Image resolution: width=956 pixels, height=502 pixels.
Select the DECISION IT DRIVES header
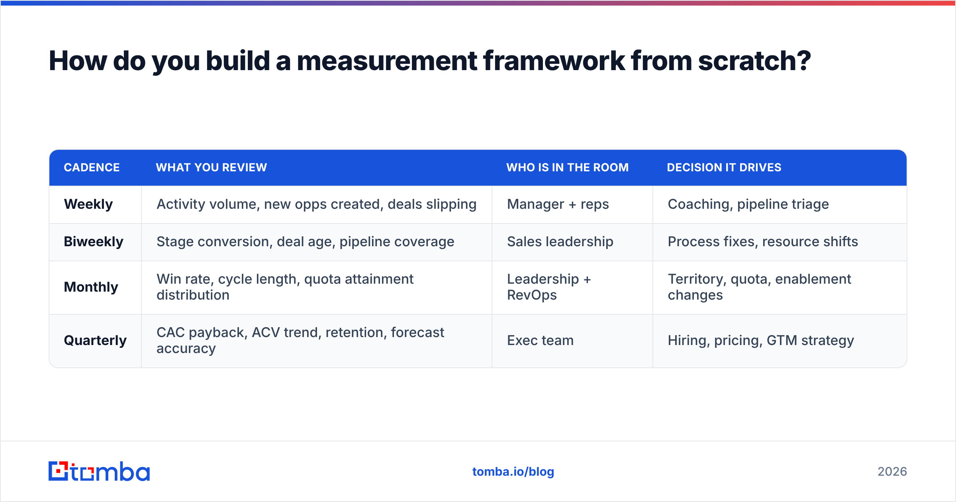point(724,167)
